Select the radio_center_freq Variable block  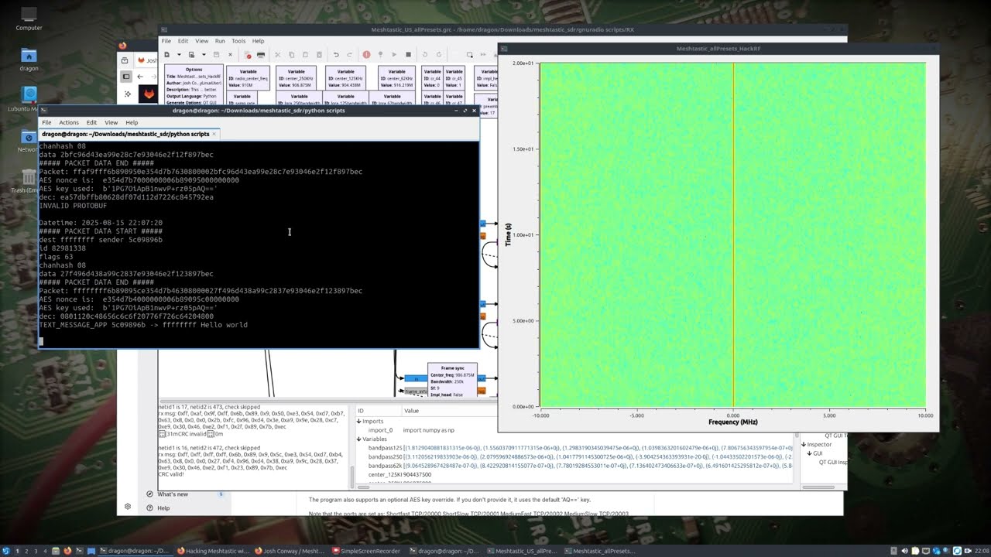pos(249,78)
